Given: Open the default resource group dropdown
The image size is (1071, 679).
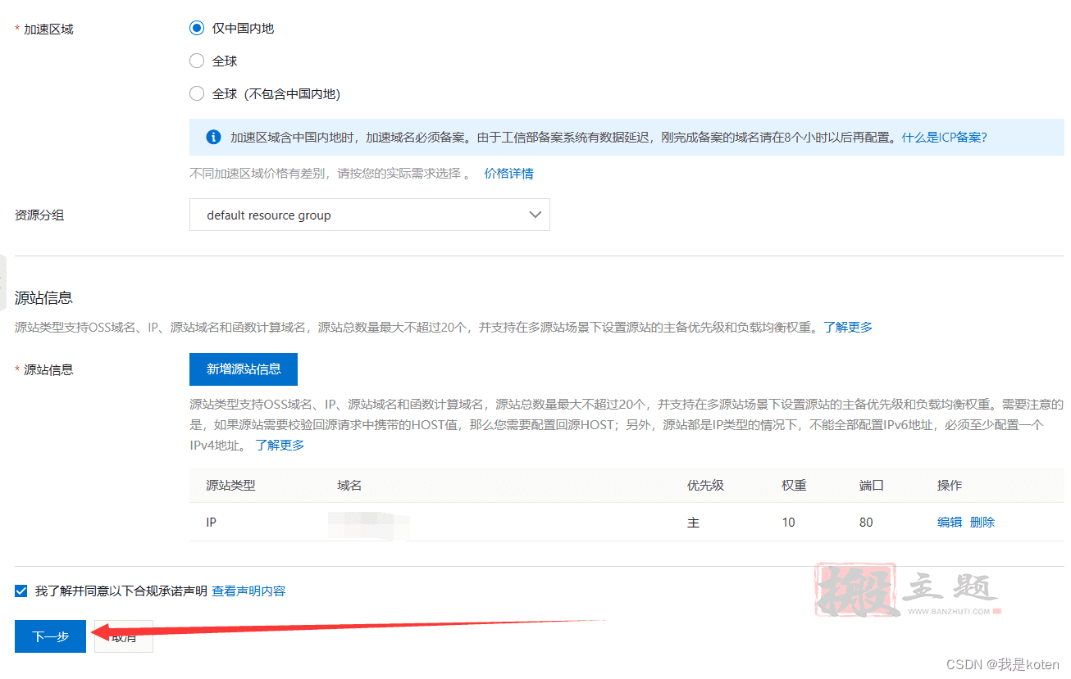Looking at the screenshot, I should (x=369, y=215).
